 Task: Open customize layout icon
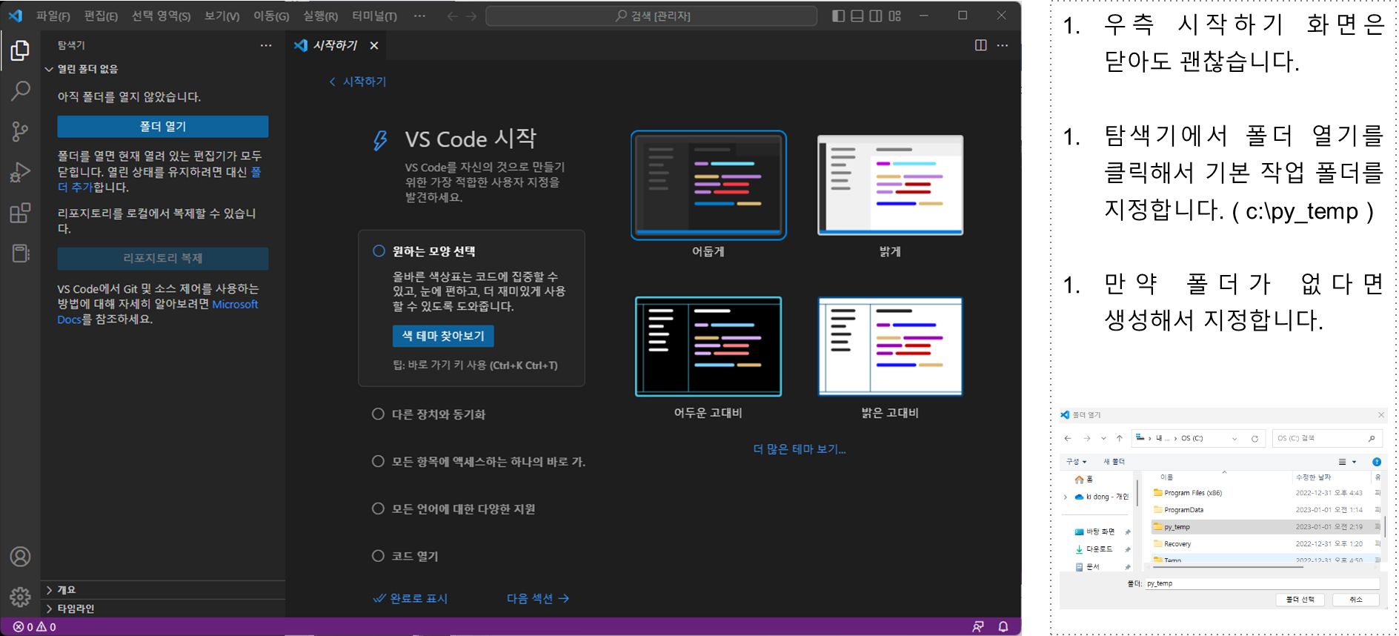[x=894, y=16]
